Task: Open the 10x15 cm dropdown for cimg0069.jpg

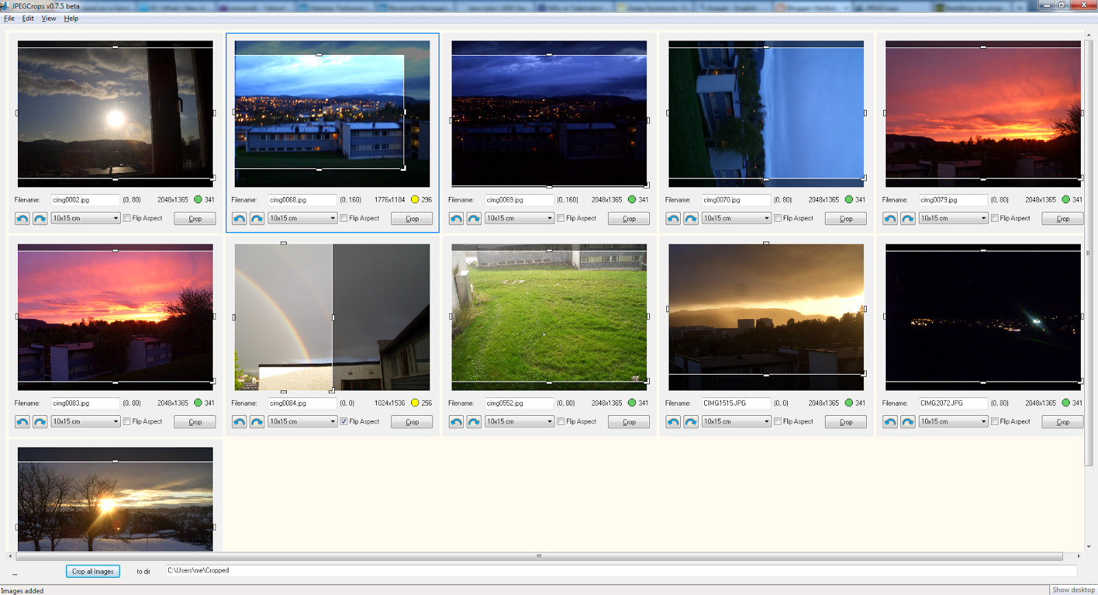Action: click(x=519, y=218)
